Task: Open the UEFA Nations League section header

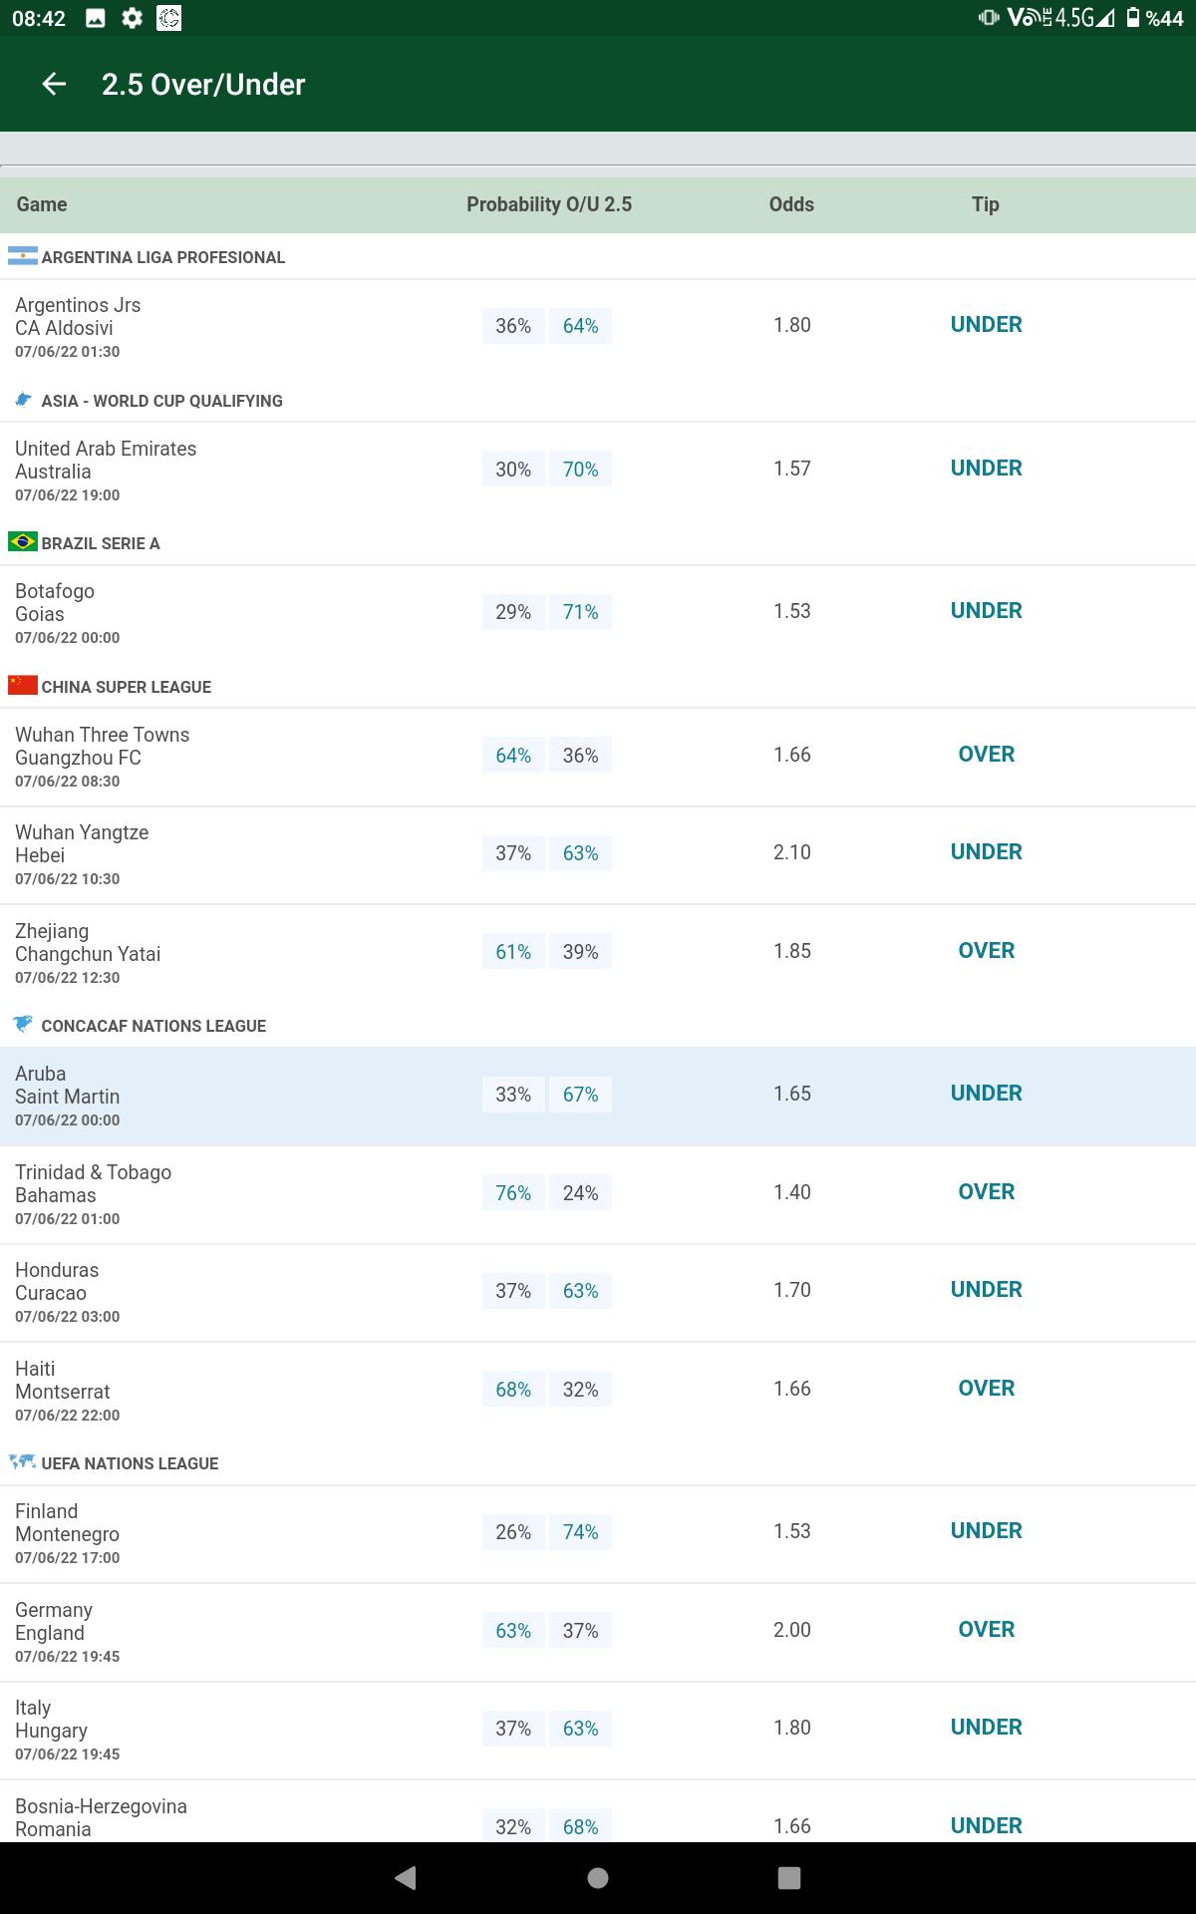Action: click(130, 1463)
